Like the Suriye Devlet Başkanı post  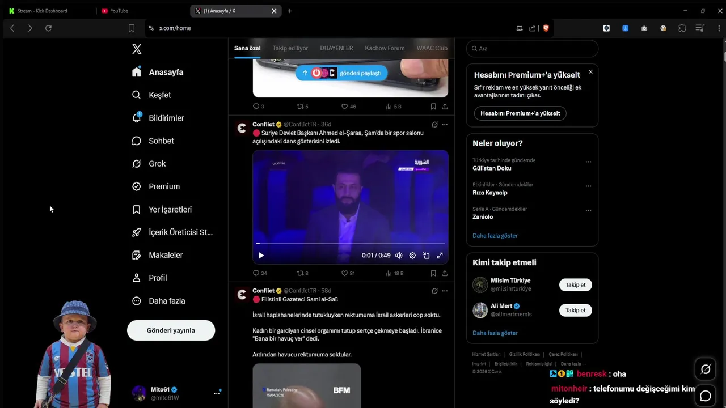348,273
